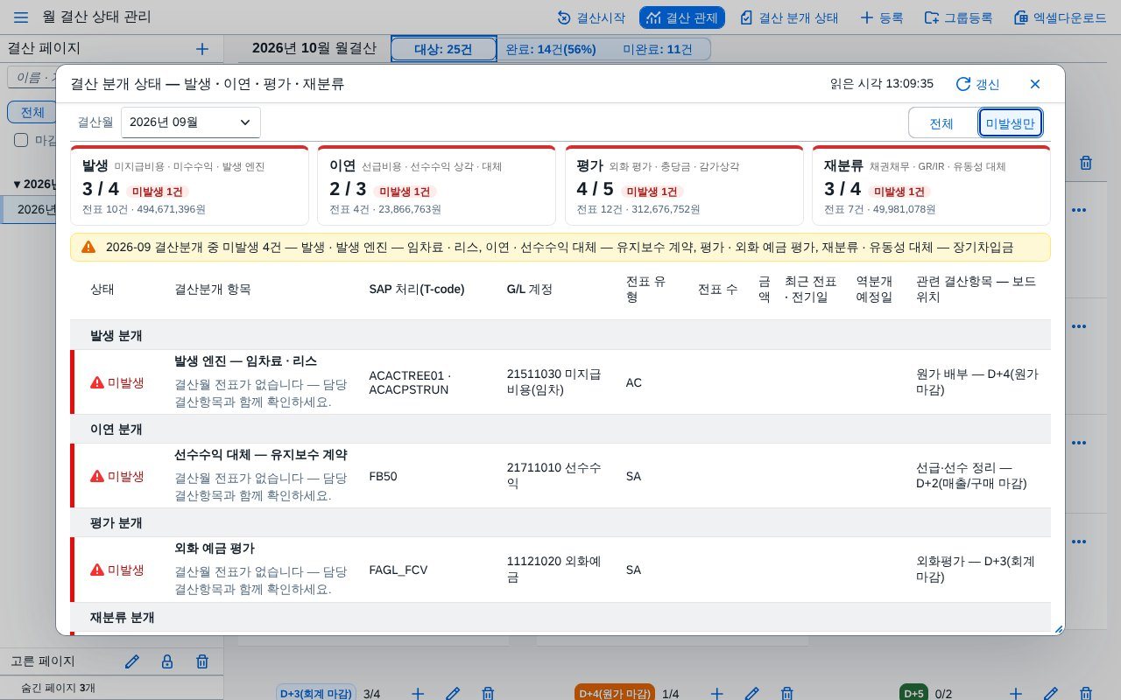1121x700 pixels.
Task: Click 미발생 status for 선수수익 대체 row
Action: tap(117, 476)
